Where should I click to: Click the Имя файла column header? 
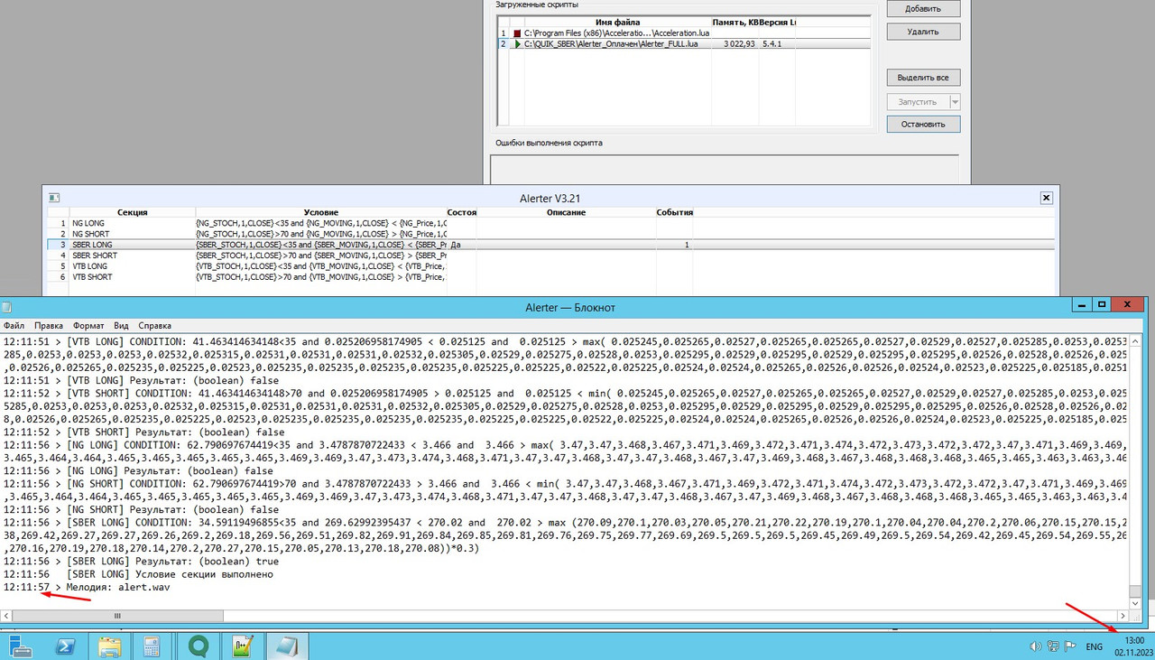(x=618, y=22)
